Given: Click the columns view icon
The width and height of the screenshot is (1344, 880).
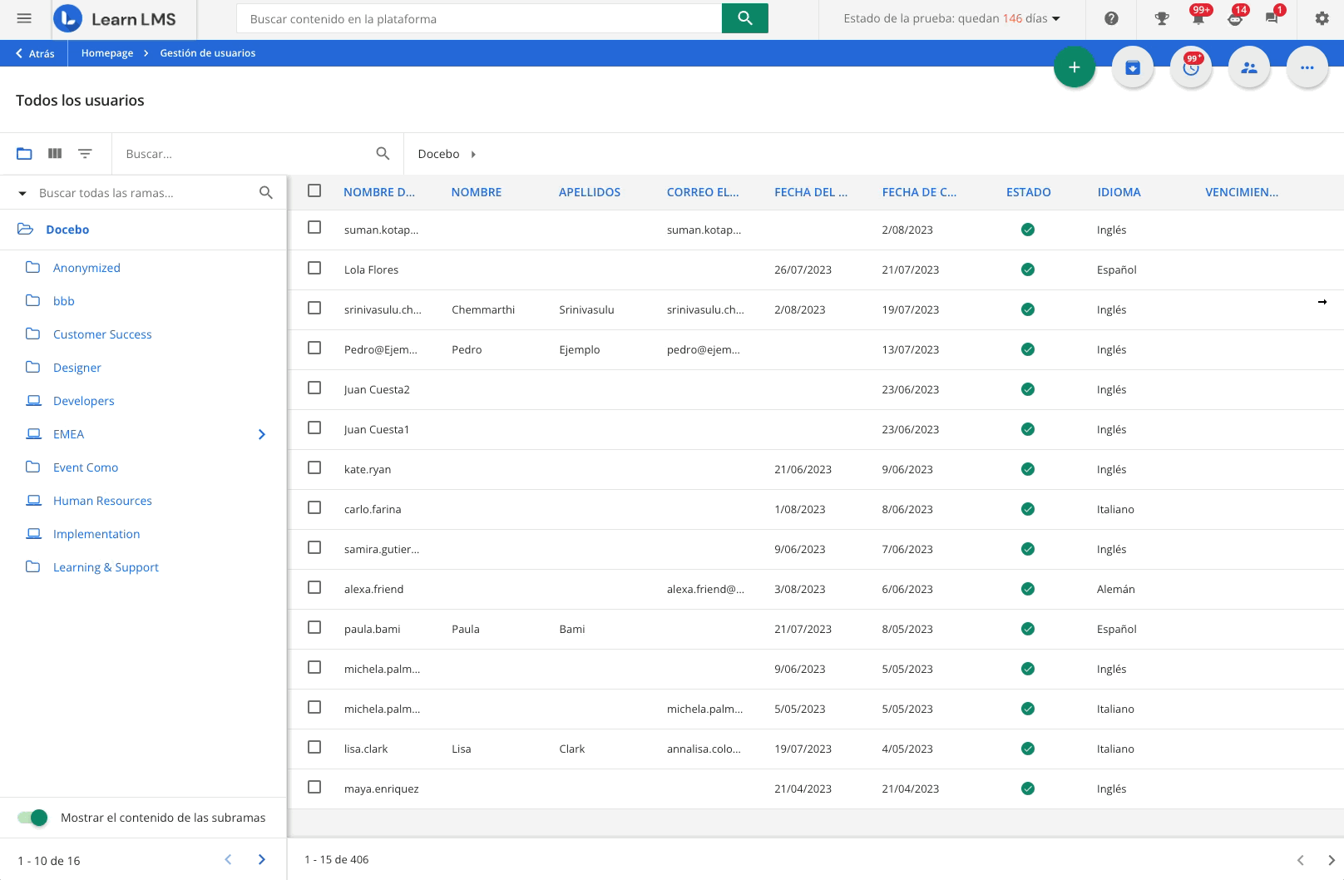Looking at the screenshot, I should [x=55, y=154].
